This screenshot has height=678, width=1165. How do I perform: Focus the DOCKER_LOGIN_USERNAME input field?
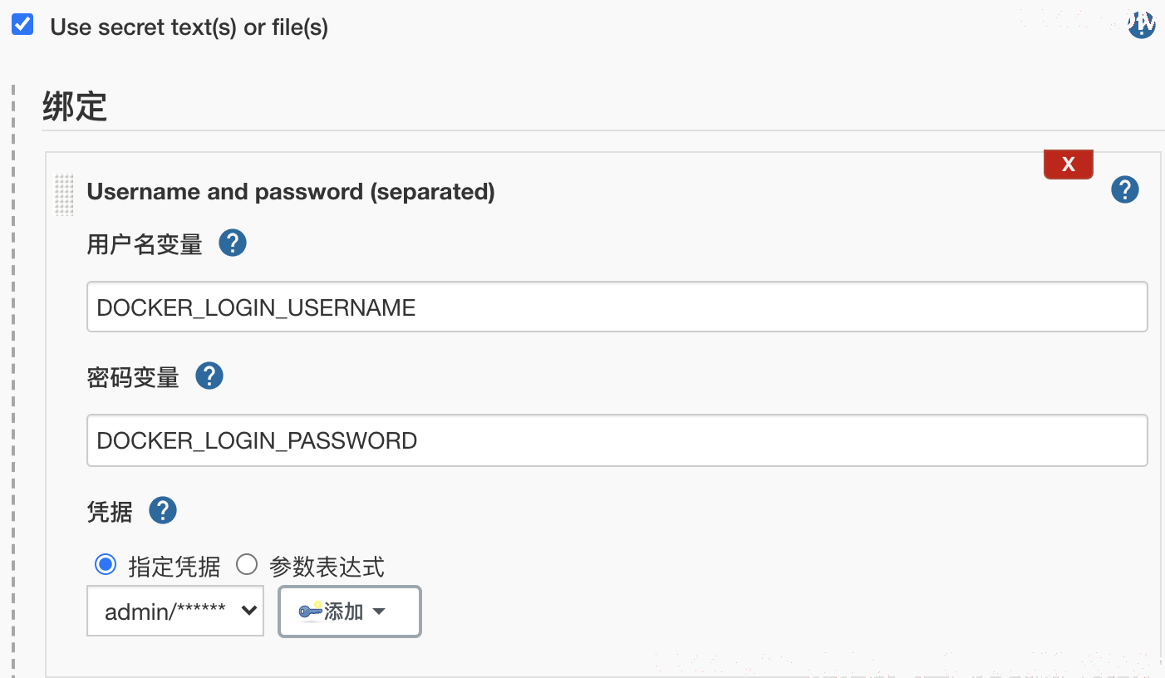(x=617, y=307)
